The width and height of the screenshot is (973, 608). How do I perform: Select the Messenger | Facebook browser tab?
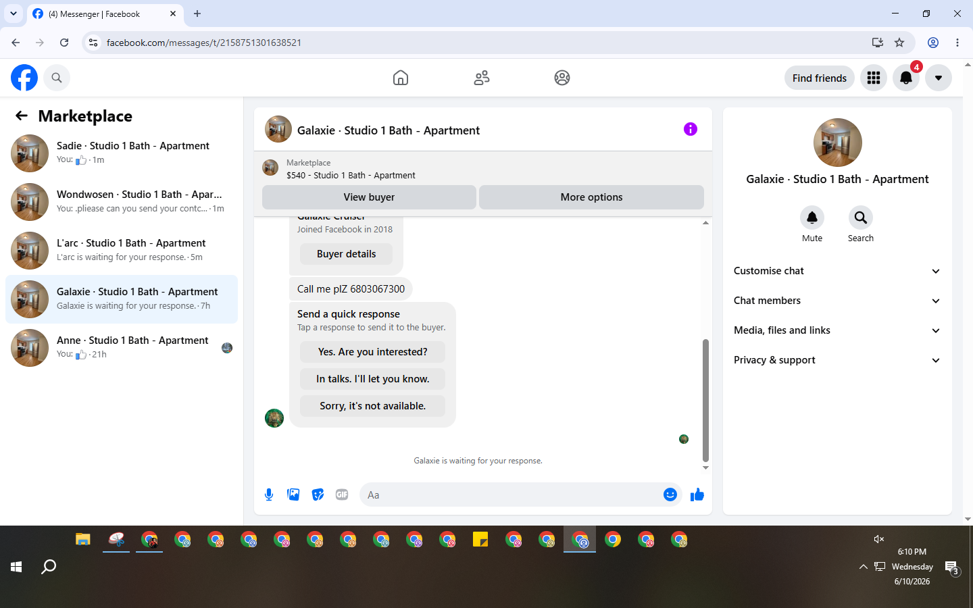tap(105, 14)
